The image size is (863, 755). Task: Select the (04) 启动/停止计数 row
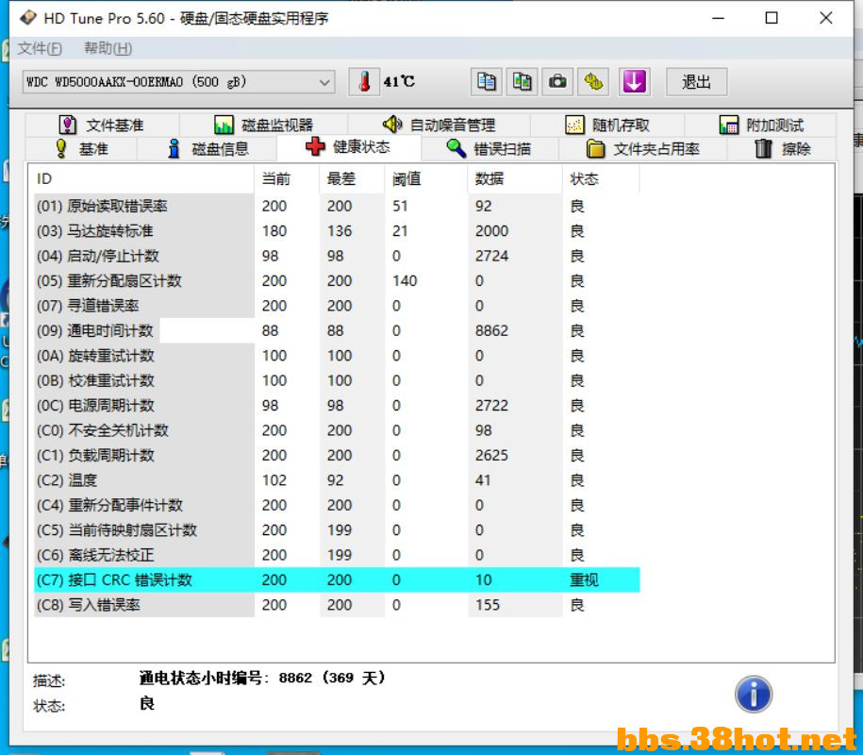[337, 256]
